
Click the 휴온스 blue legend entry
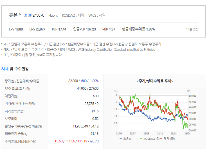(x=125, y=139)
